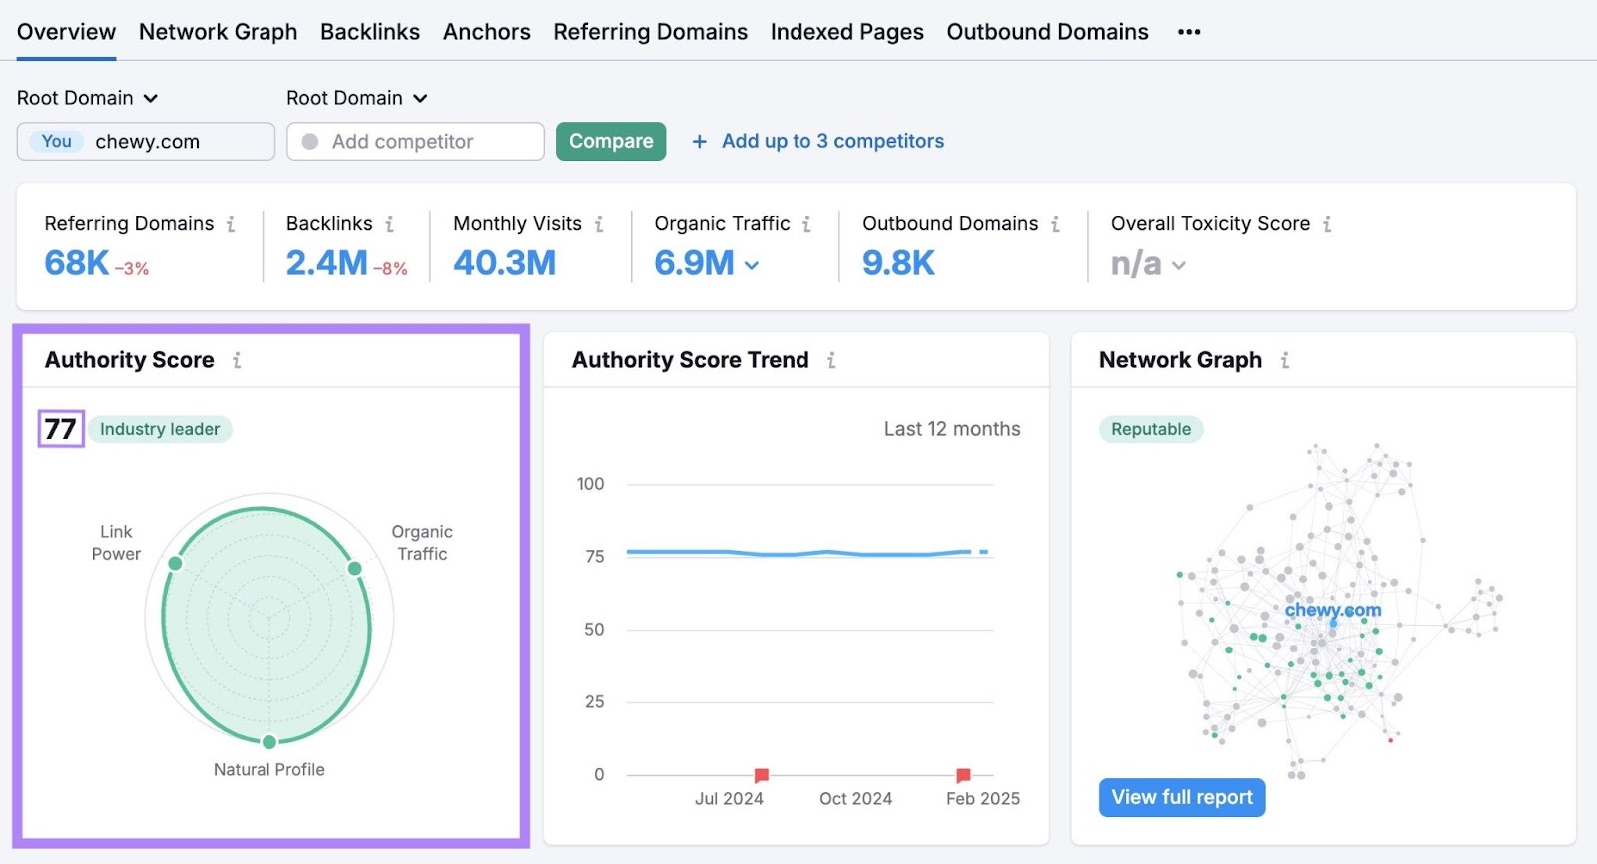The width and height of the screenshot is (1597, 864).
Task: Click the Authority Score Trend info icon
Action: [831, 360]
